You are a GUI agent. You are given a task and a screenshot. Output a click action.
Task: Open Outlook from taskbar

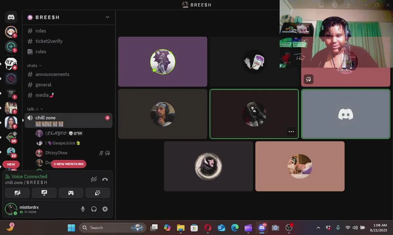(221, 227)
